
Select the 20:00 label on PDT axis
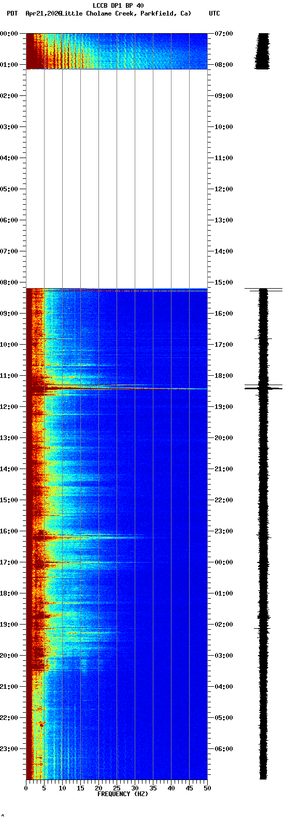pyautogui.click(x=9, y=656)
